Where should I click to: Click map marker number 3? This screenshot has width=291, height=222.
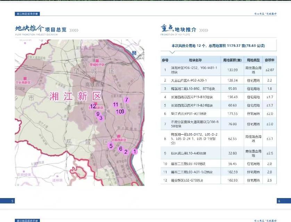[x=101, y=118]
